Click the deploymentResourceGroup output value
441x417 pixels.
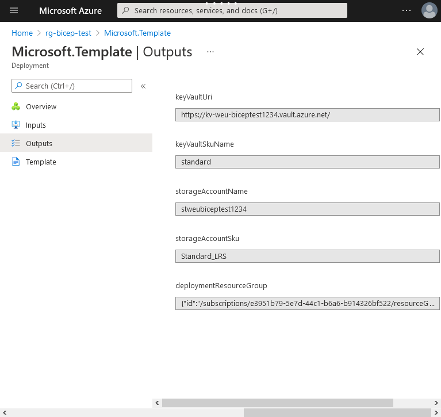[307, 303]
